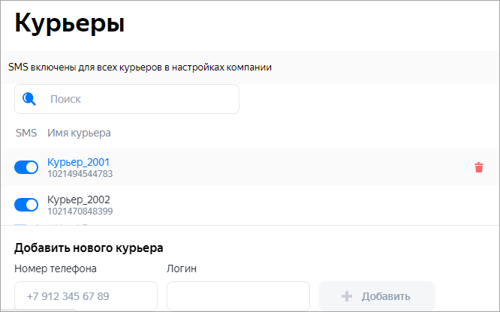Delete Курьер_2001 using the trash icon
Image resolution: width=500 pixels, height=312 pixels.
[479, 168]
